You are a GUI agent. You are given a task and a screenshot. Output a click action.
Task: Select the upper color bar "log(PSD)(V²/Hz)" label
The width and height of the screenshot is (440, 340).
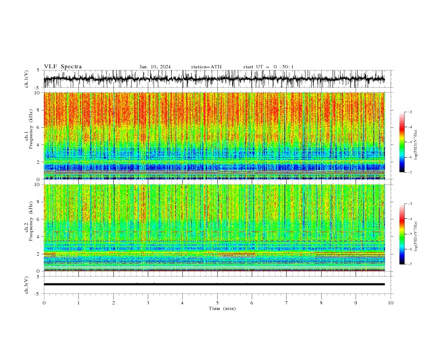(x=416, y=145)
